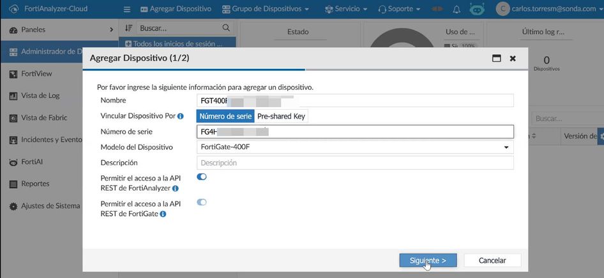Click the Nombre input field
The height and width of the screenshot is (278, 604).
click(x=355, y=100)
